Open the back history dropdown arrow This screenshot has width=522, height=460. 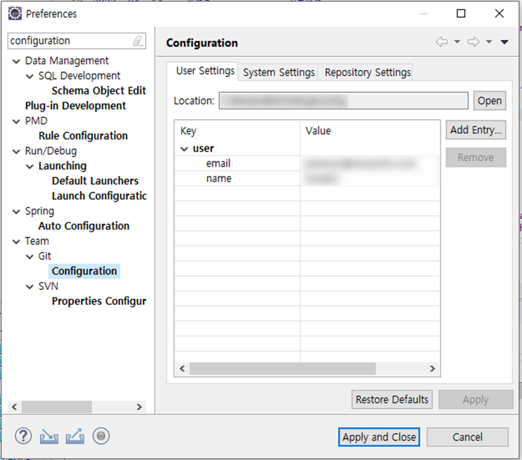pos(457,42)
